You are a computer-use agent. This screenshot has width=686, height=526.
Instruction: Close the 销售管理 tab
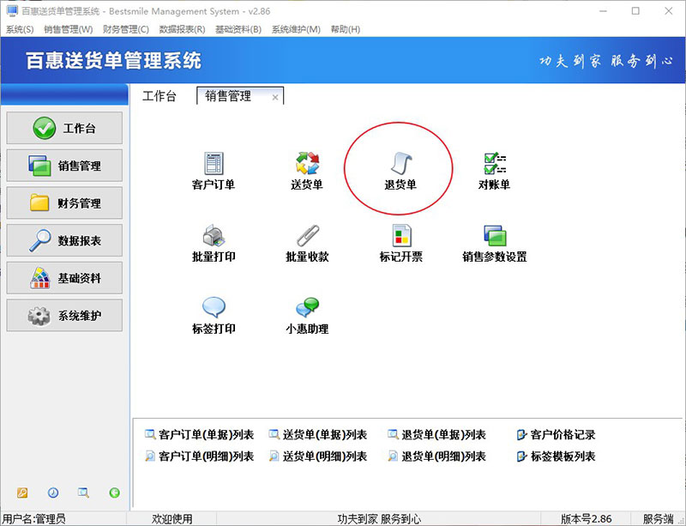[x=275, y=97]
